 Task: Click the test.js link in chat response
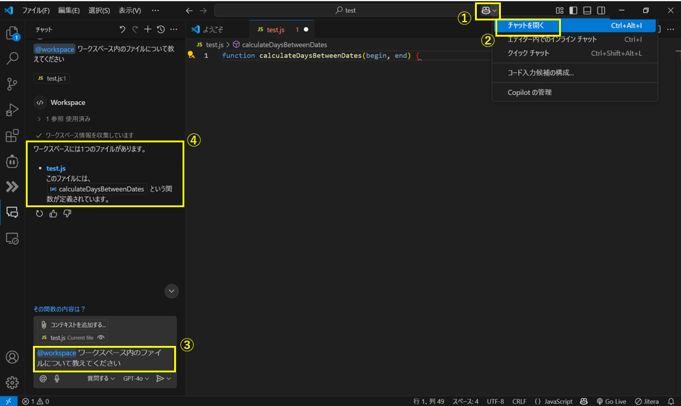pos(56,168)
